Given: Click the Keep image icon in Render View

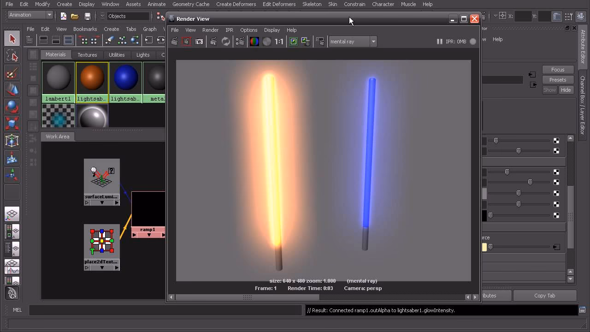Looking at the screenshot, I should 294,41.
